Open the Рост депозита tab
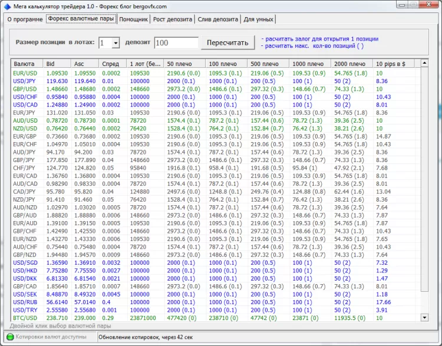This screenshot has height=346, width=442. [x=173, y=19]
